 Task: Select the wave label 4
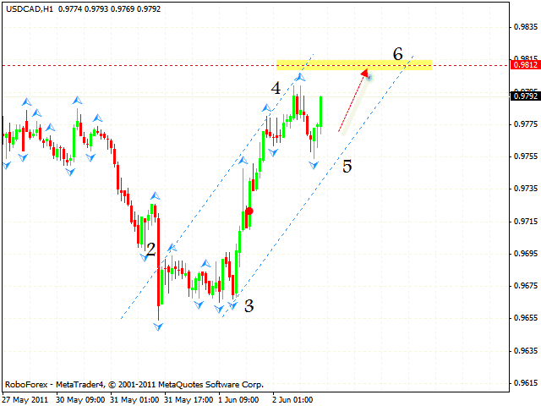(276, 88)
